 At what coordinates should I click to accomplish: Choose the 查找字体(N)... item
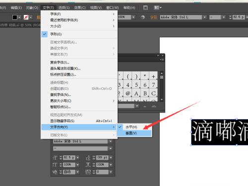click(79, 95)
